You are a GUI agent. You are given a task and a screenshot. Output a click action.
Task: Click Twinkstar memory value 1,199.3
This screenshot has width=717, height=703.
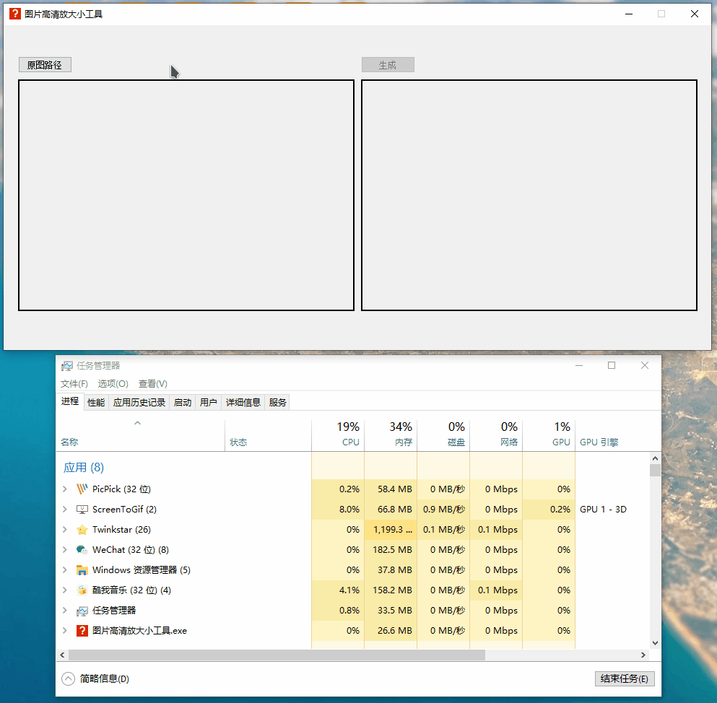pos(392,530)
